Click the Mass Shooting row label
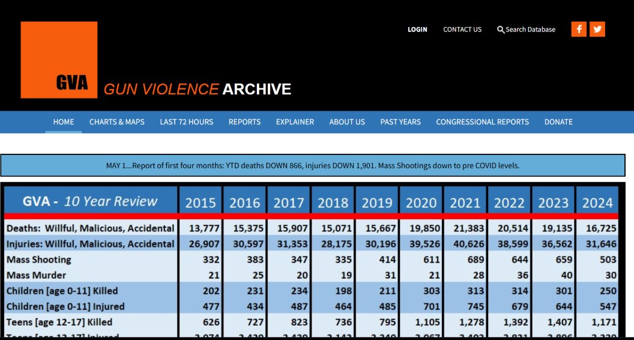The height and width of the screenshot is (340, 634). [39, 260]
